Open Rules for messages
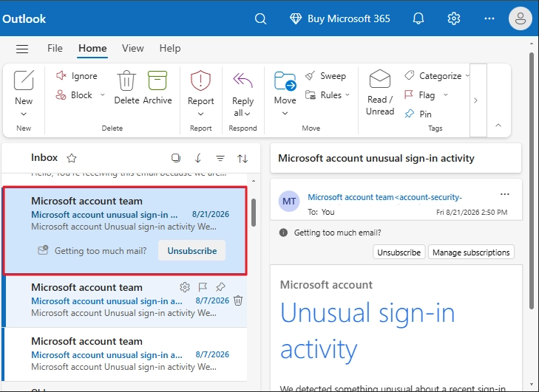Image resolution: width=539 pixels, height=392 pixels. click(323, 94)
